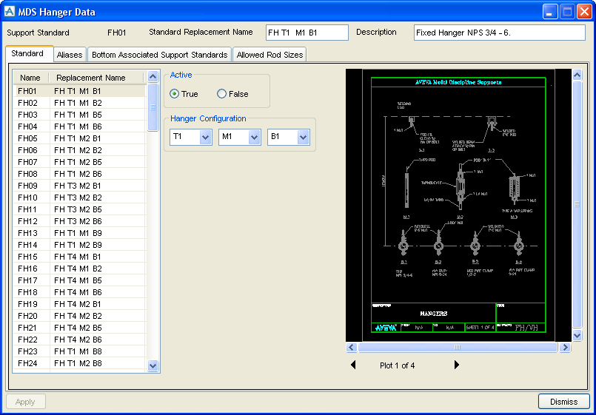Select row FH23

80,351
